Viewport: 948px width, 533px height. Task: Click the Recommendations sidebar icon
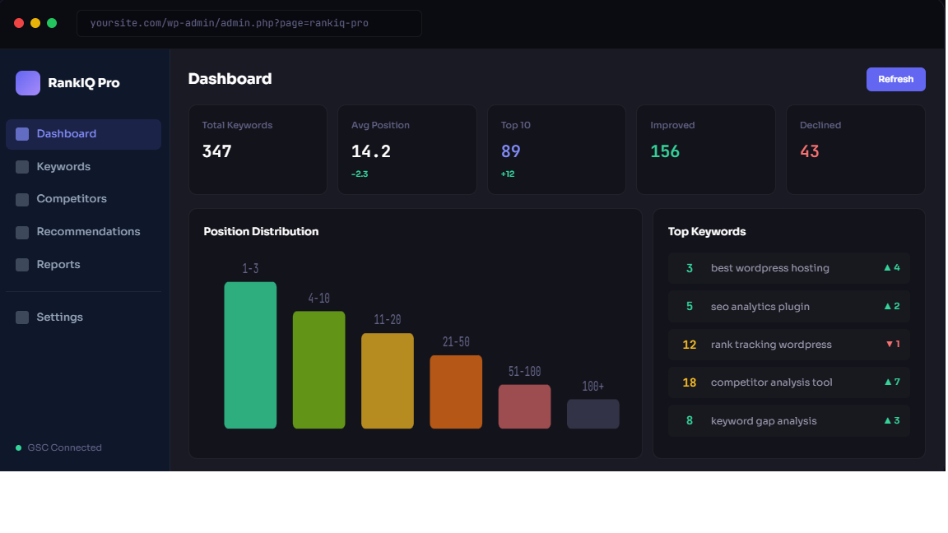point(22,231)
